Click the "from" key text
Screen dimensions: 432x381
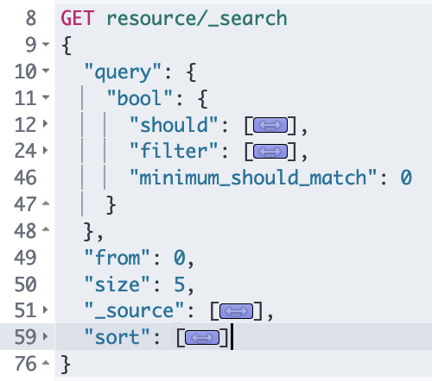117,258
